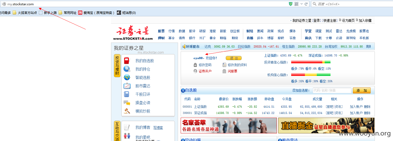Click the 代码/名称/拼音 stock input field
The image size is (393, 141).
[332, 90]
